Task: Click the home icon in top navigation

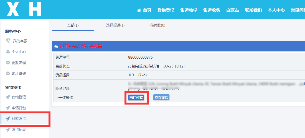Action: 139,10
